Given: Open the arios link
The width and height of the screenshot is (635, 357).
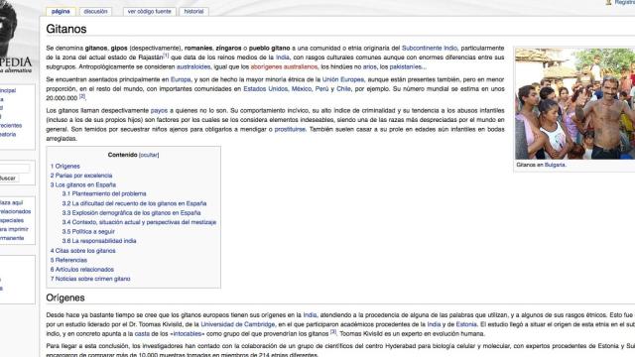Looking at the screenshot, I should [x=370, y=66].
